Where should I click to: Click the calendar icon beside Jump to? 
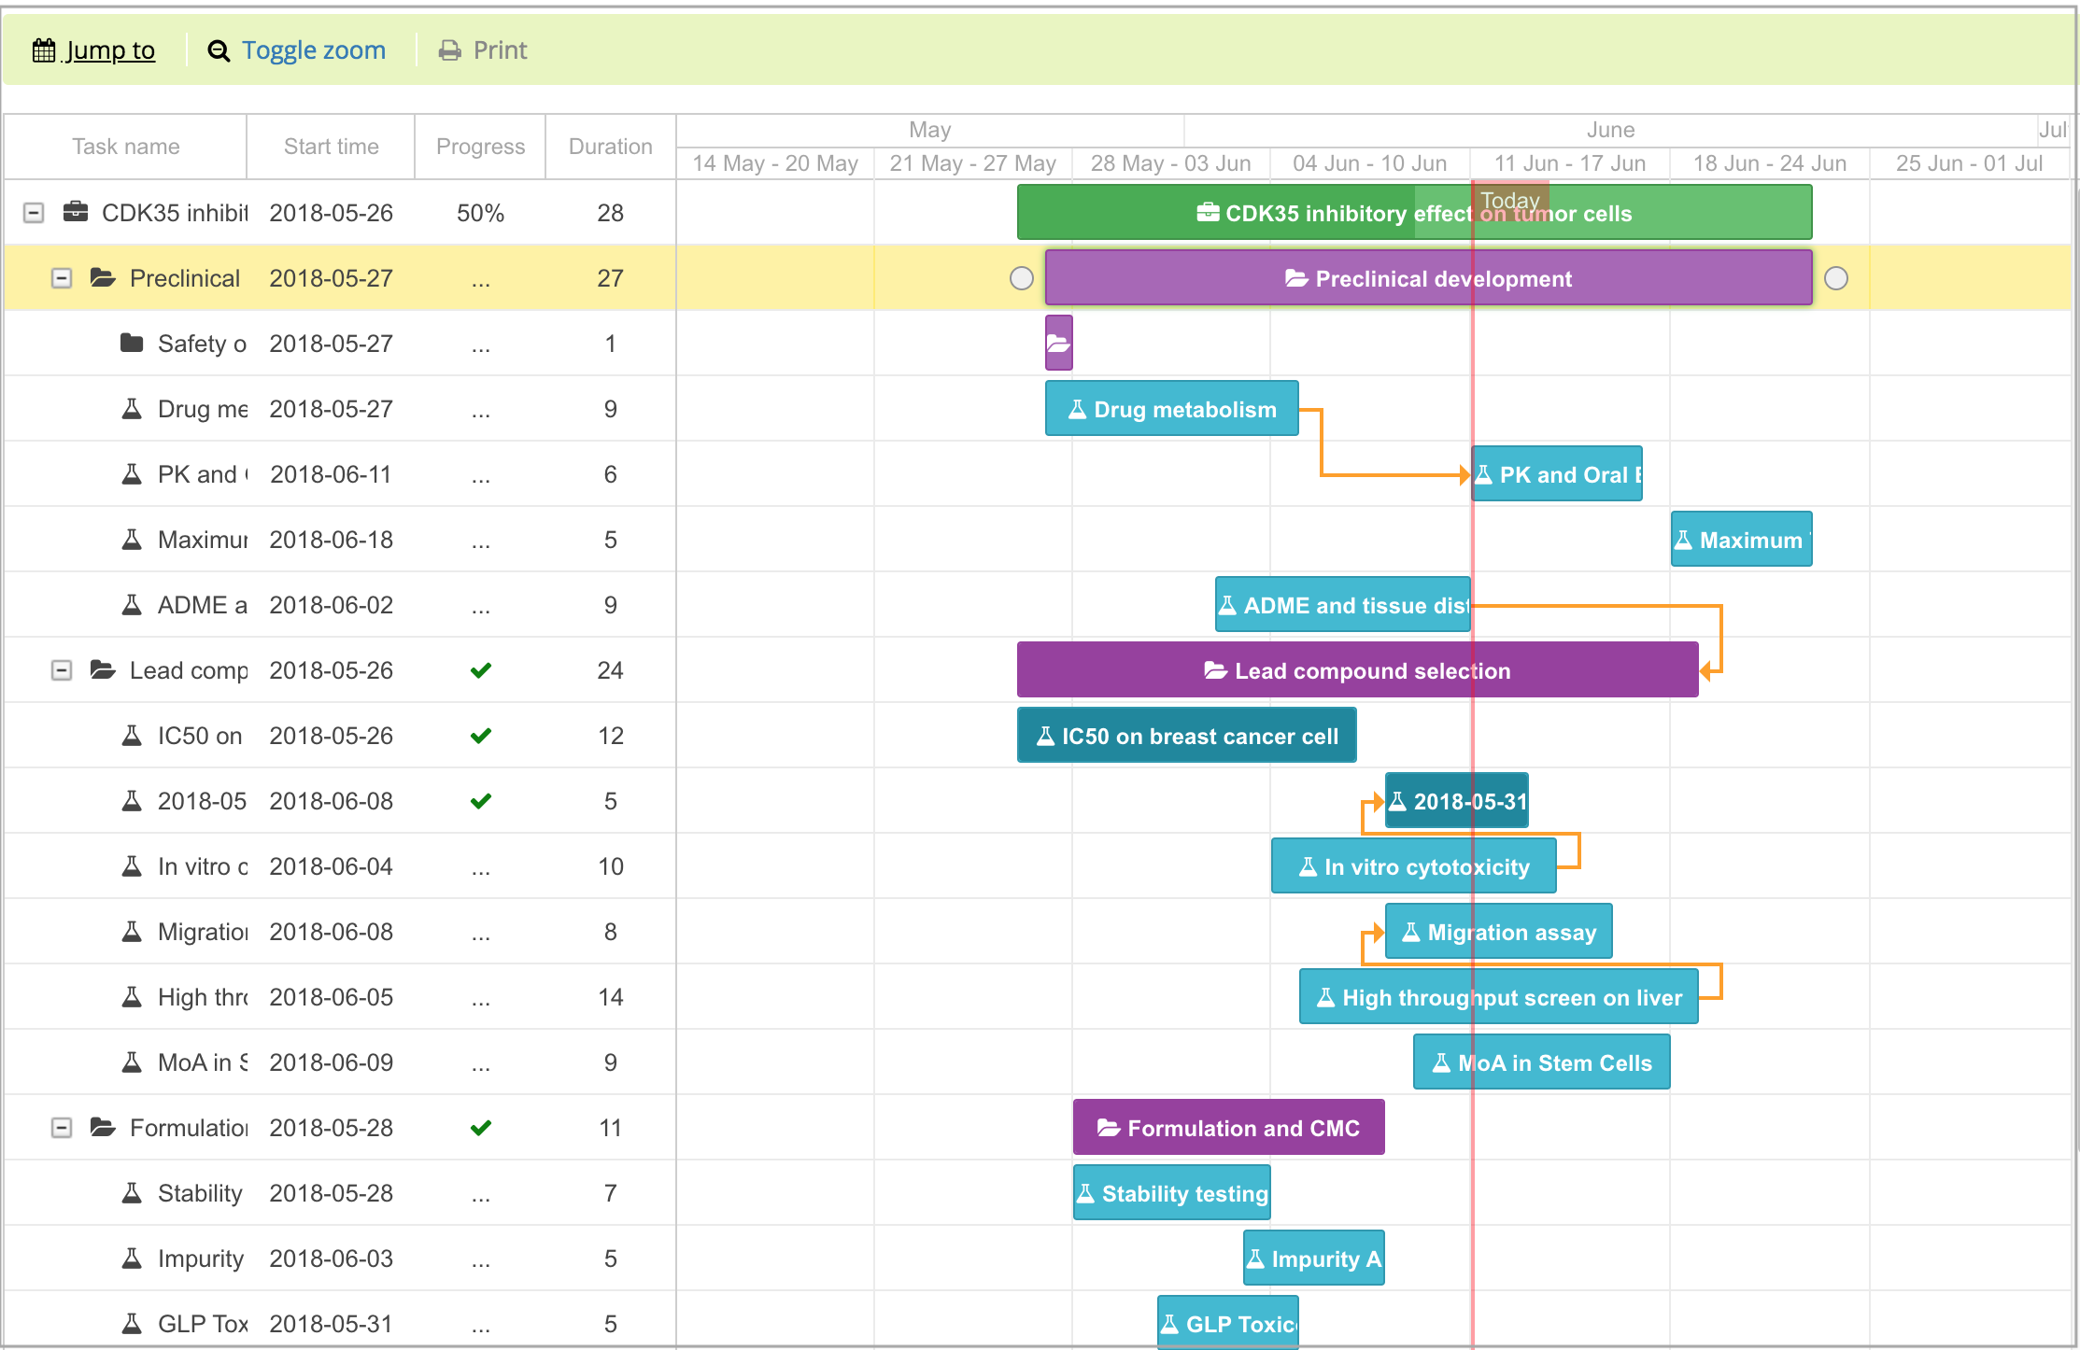pos(44,50)
